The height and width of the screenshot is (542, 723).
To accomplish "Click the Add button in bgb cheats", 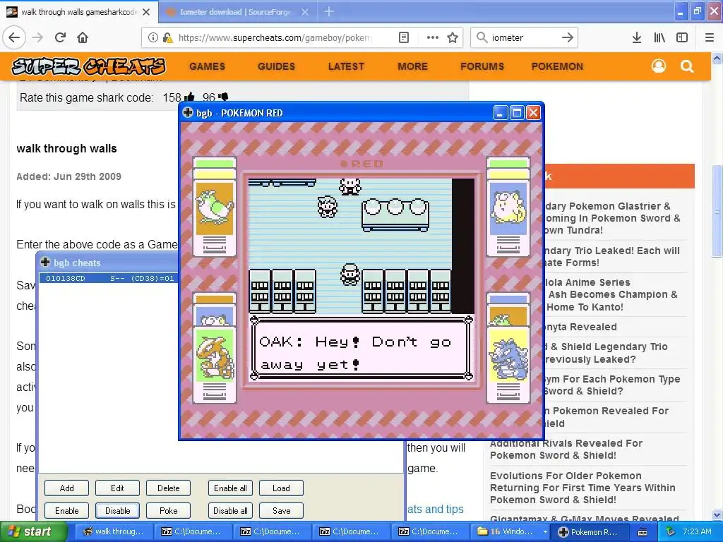I will (66, 488).
